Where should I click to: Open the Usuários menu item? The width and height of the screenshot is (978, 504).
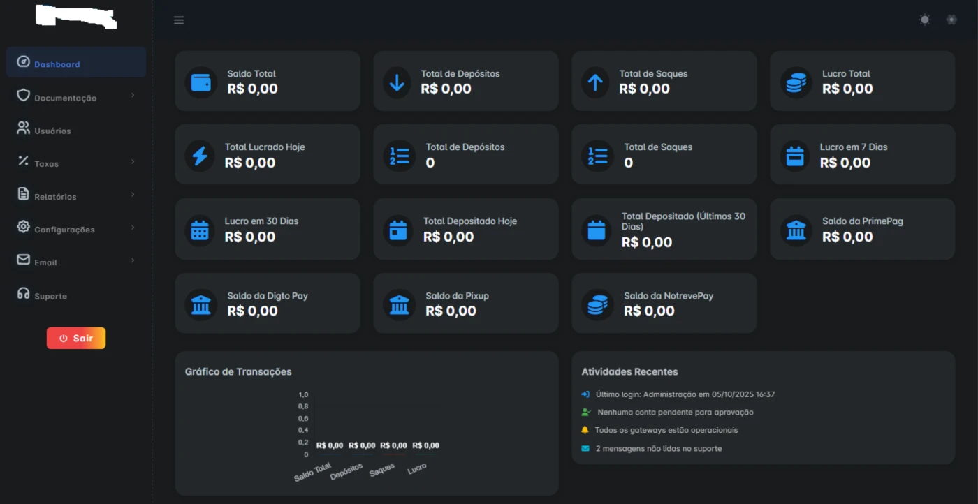tap(52, 131)
